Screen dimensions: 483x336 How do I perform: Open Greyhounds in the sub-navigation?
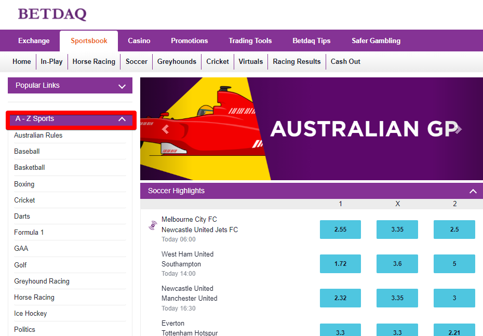(177, 62)
